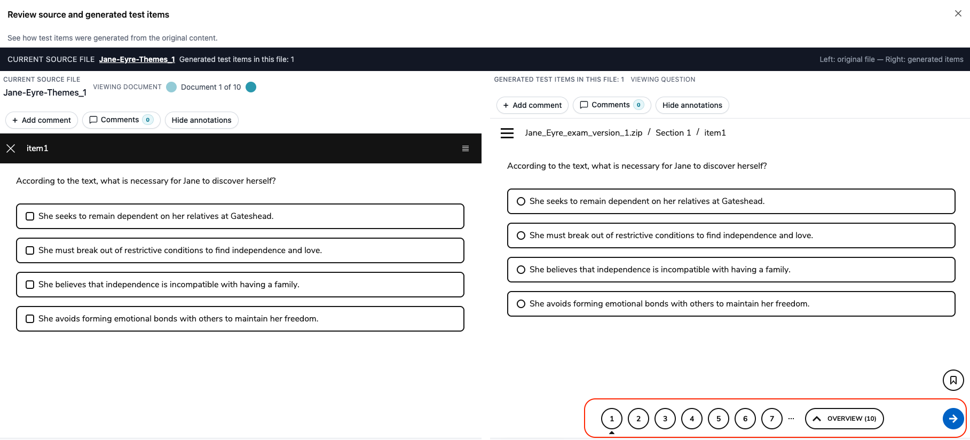Jump to question 6
This screenshot has width=970, height=440.
pyautogui.click(x=745, y=419)
